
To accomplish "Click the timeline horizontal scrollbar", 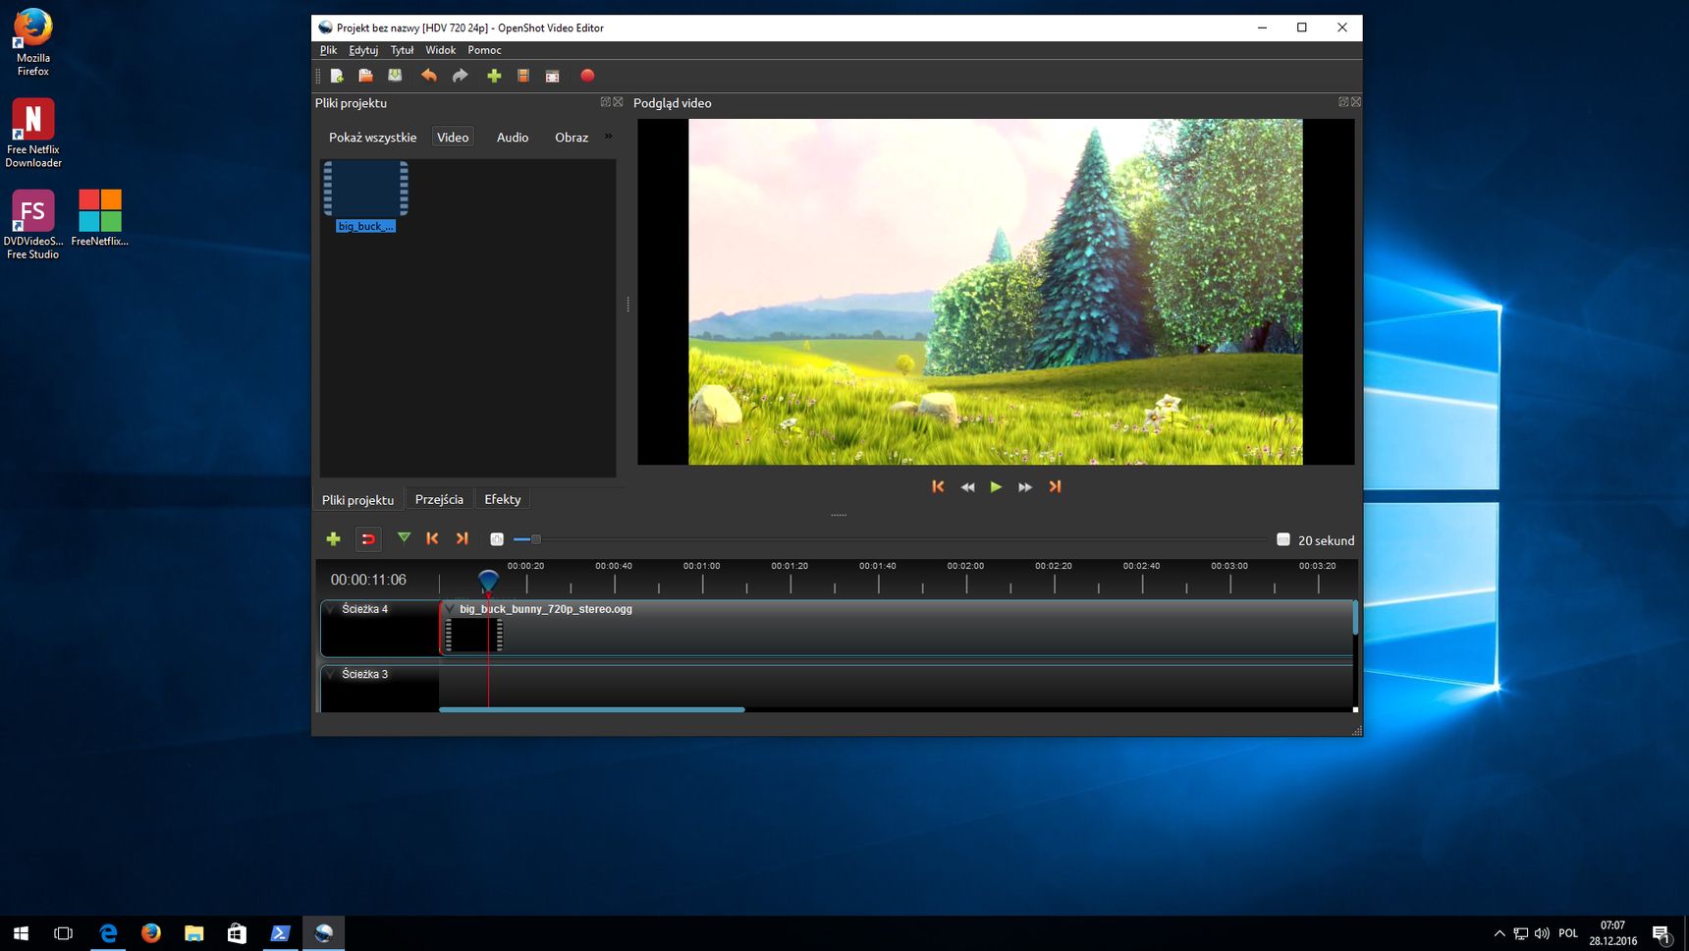I will (591, 709).
